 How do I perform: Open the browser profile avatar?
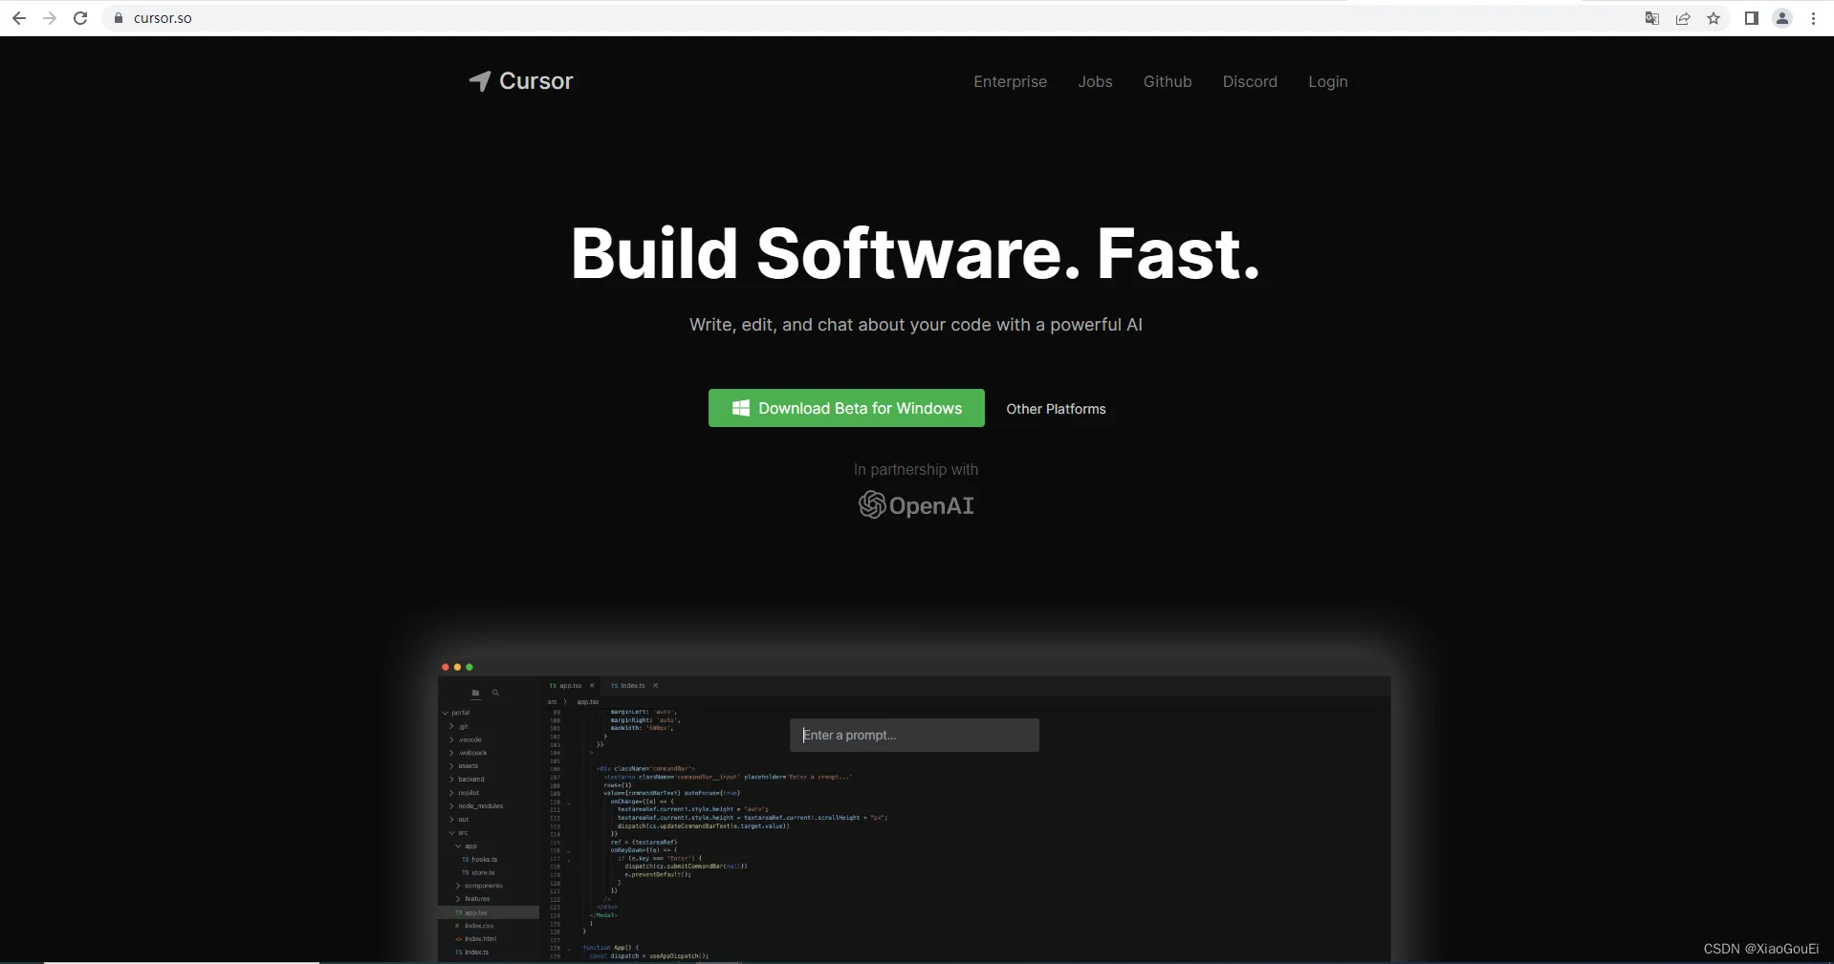click(x=1782, y=18)
